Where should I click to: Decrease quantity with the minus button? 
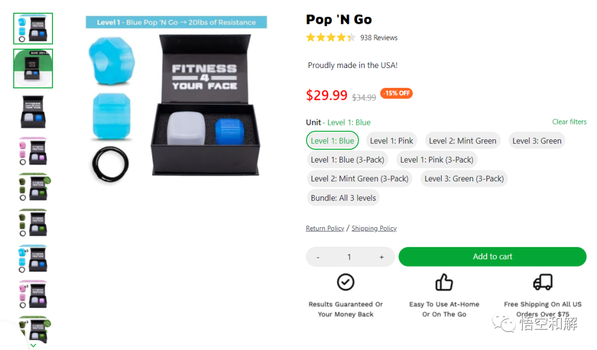coord(318,257)
